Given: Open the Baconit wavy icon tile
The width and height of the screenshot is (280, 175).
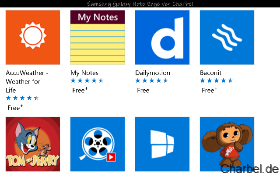Looking at the screenshot, I should [227, 37].
